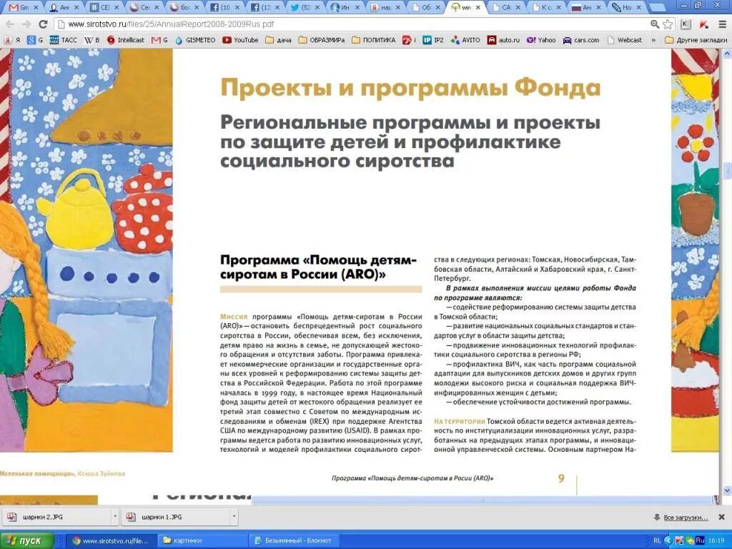Click the golden word Миссия in the text

(234, 317)
